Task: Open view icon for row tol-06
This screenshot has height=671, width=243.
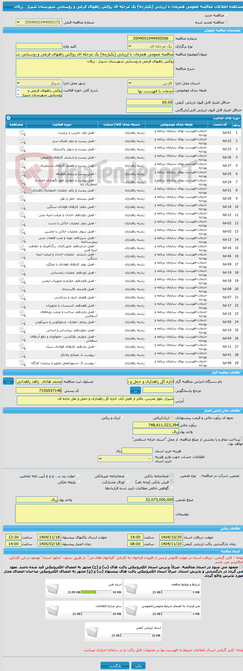Action: [22, 256]
